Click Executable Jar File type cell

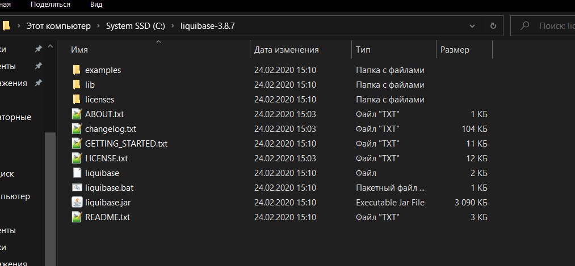tap(390, 203)
